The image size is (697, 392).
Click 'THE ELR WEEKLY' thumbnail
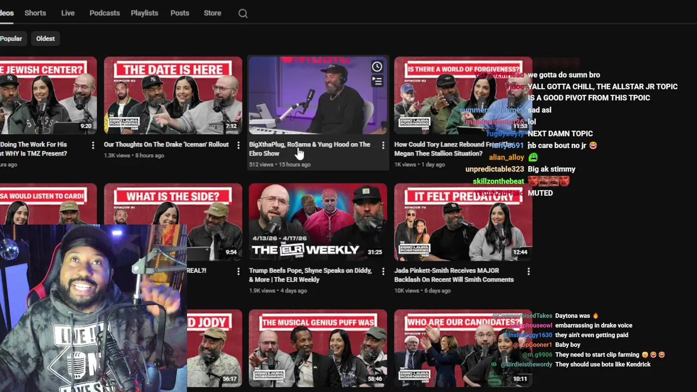pyautogui.click(x=318, y=222)
